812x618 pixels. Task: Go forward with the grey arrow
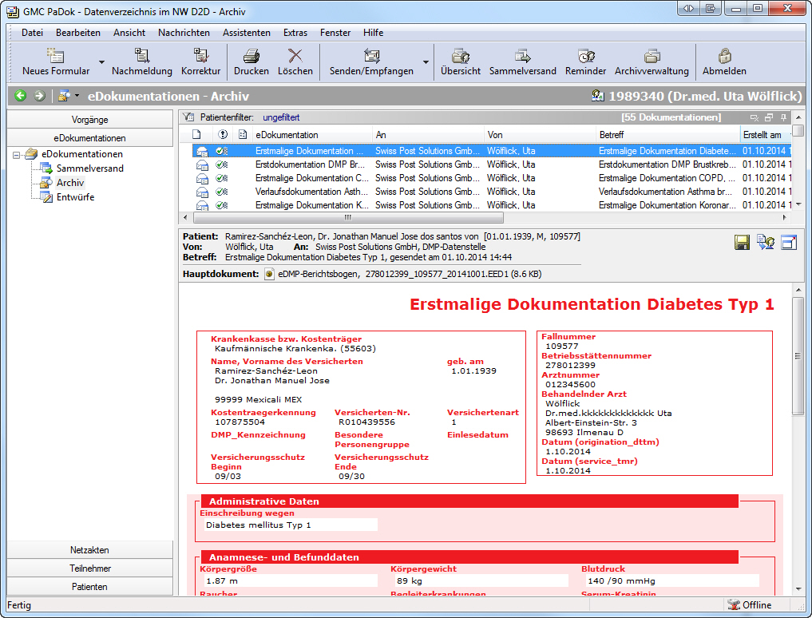[x=39, y=96]
